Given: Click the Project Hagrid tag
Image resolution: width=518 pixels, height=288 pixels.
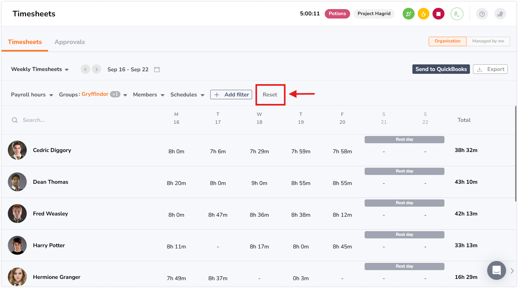Looking at the screenshot, I should (374, 14).
